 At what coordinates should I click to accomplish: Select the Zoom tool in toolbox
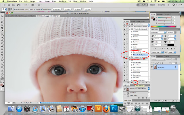[x=2, y=80]
